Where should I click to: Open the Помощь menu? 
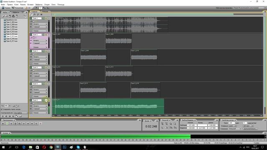(x=61, y=5)
